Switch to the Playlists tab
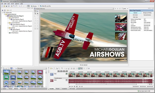 click(x=58, y=89)
